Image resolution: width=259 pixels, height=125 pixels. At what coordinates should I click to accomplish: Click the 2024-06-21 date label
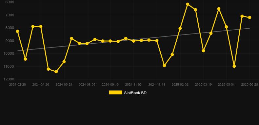click(64, 85)
